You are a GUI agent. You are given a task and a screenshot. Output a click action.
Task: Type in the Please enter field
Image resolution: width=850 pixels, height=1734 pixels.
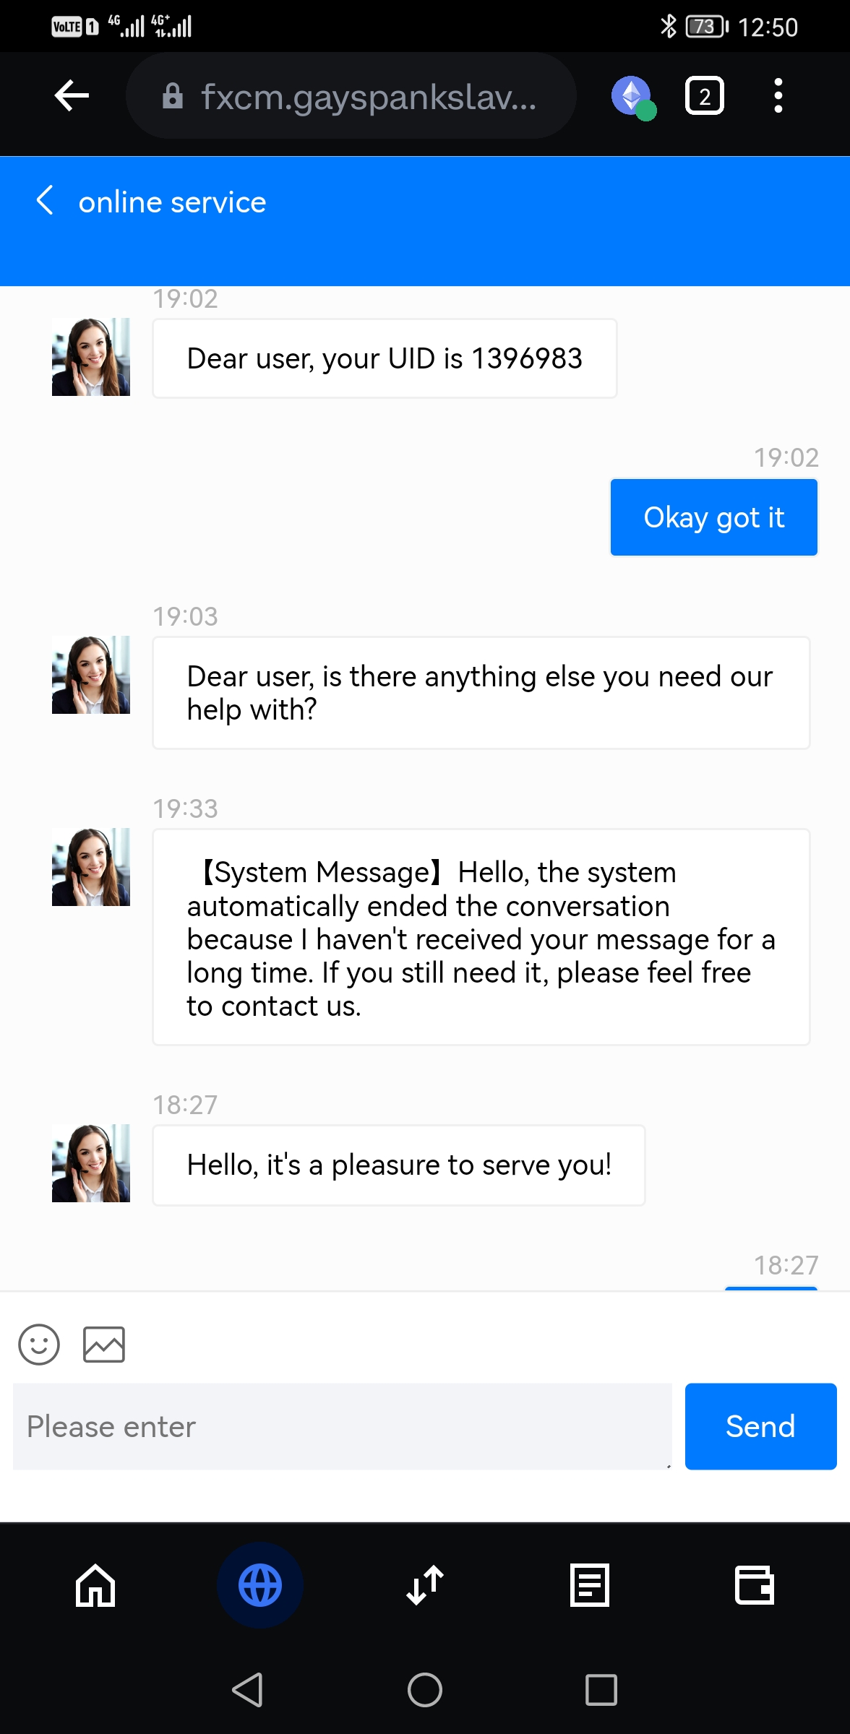coord(342,1426)
